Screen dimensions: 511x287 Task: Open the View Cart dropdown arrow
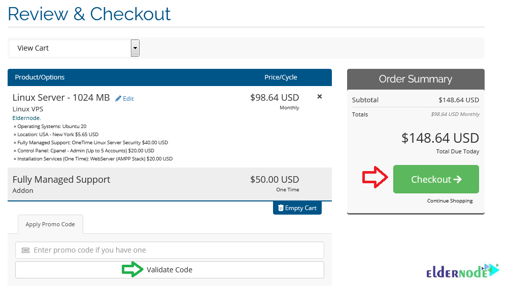pos(135,48)
